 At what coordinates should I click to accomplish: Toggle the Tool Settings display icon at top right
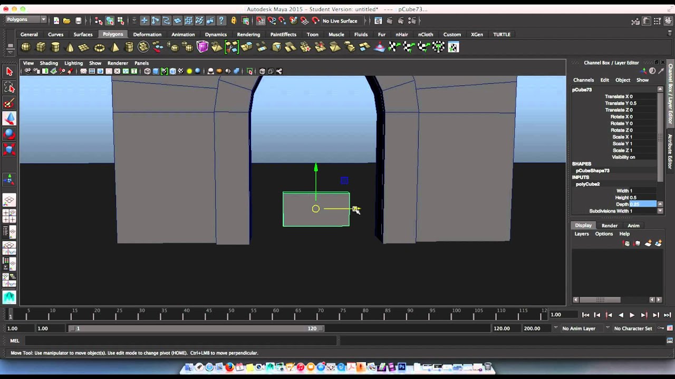[657, 21]
